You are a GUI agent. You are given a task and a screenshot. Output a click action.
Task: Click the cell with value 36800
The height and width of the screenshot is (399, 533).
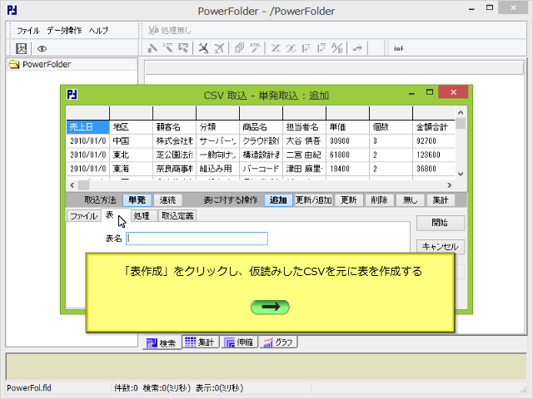(434, 169)
